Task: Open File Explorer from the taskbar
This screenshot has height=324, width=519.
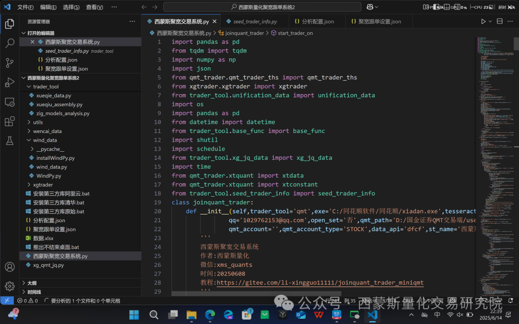Action: pos(192,315)
